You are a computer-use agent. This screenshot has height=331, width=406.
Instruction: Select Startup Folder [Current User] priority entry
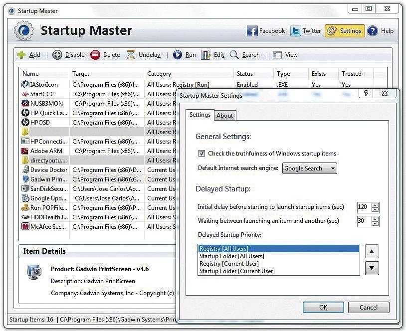pos(279,271)
